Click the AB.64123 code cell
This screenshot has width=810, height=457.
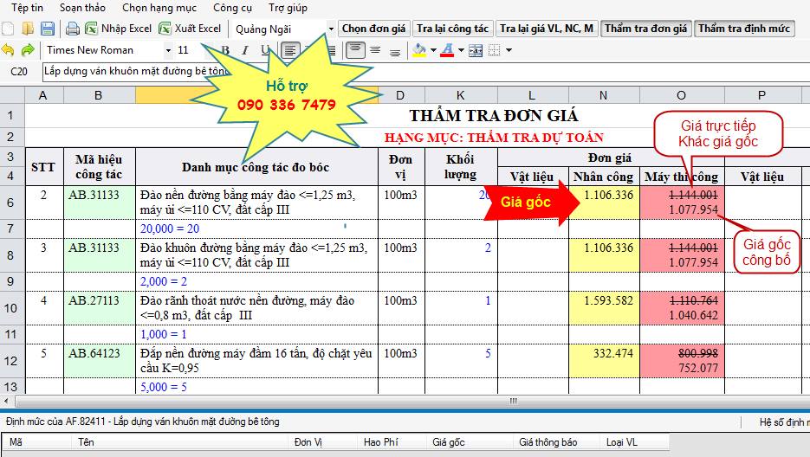(x=99, y=360)
